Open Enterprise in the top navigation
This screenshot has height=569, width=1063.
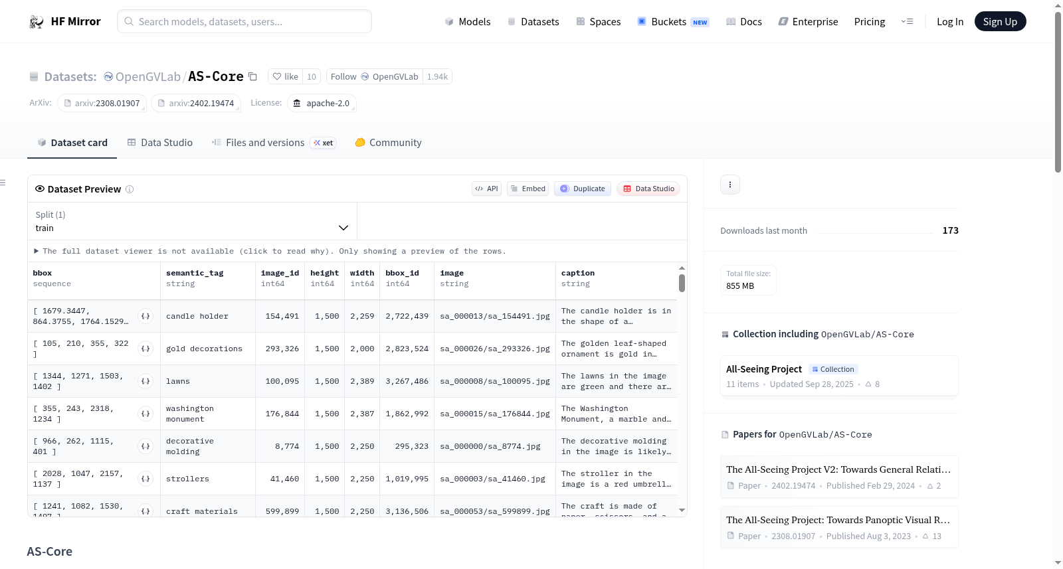808,22
